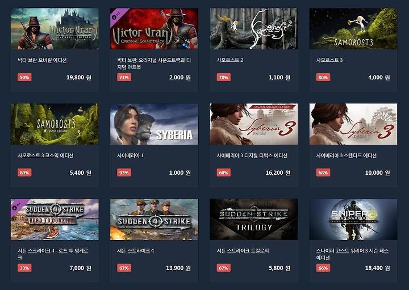Open the 사모로스트 3 title link
409x290 pixels.
[329, 60]
